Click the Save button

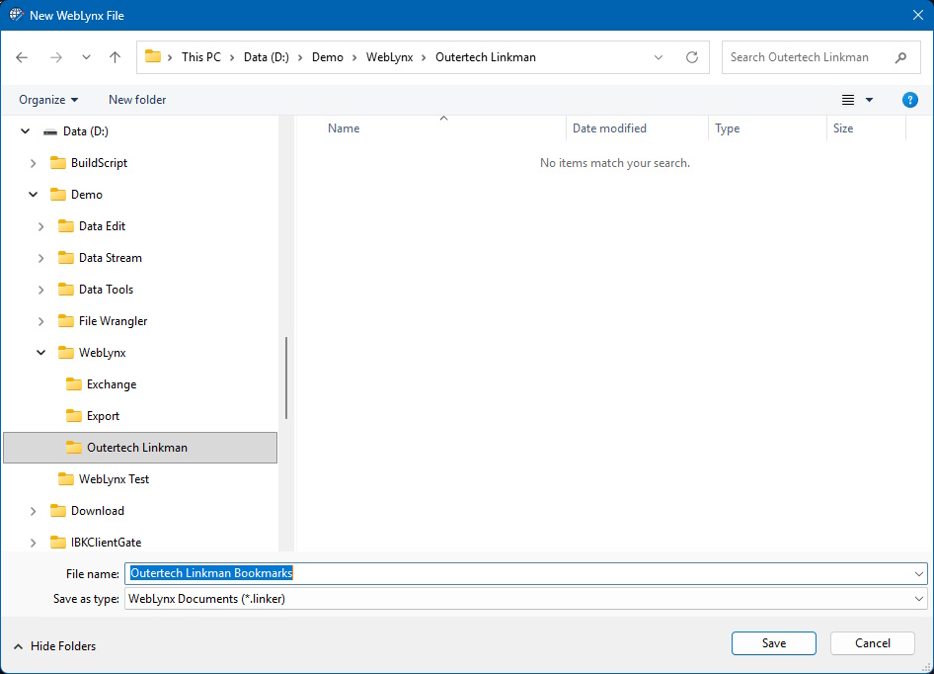click(773, 643)
